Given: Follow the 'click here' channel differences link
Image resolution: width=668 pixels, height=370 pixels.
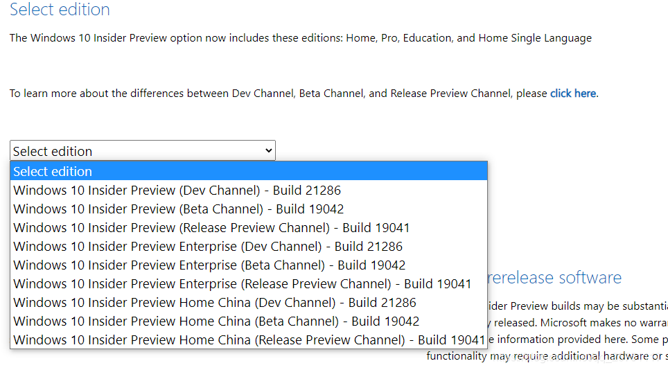Looking at the screenshot, I should tap(573, 94).
